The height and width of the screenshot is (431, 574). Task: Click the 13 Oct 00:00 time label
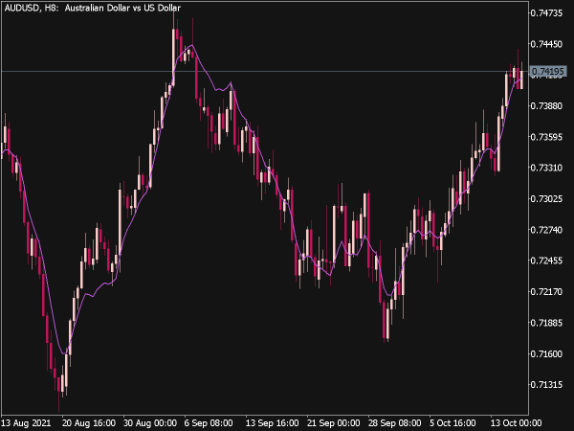pyautogui.click(x=516, y=423)
